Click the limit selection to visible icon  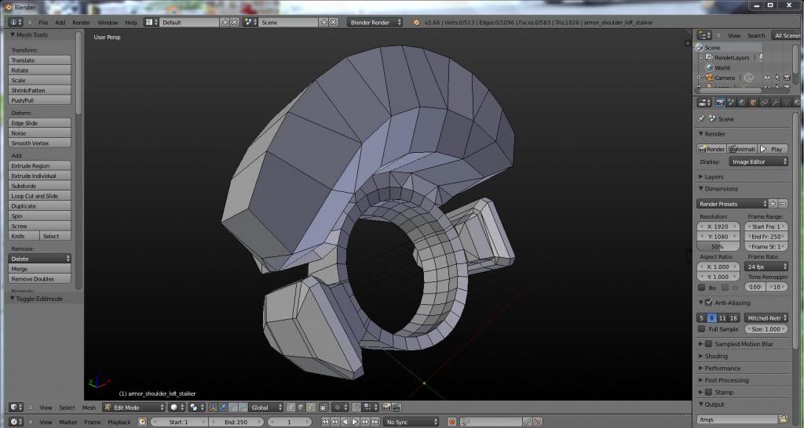pyautogui.click(x=324, y=408)
